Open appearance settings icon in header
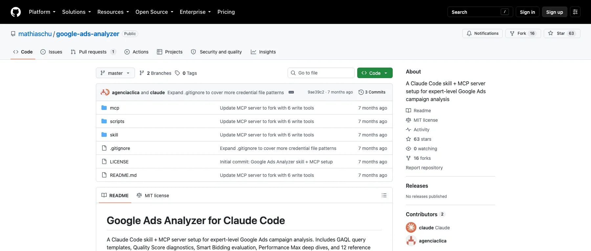This screenshot has height=251, width=591. [x=575, y=12]
